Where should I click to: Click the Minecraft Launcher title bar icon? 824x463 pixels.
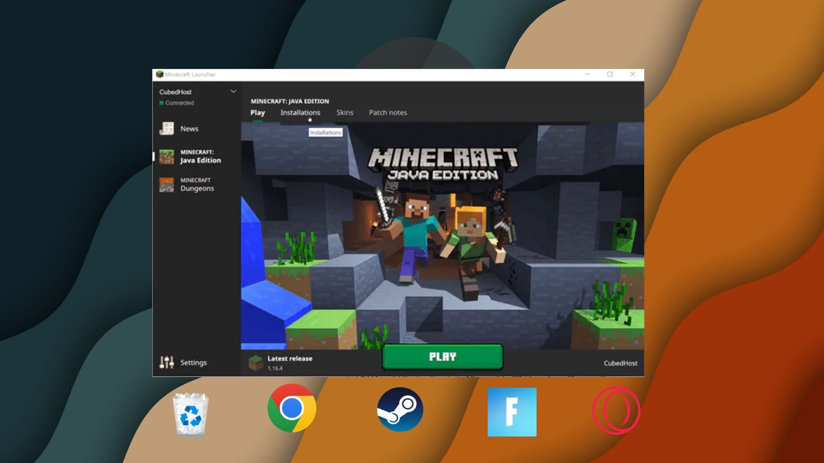tap(160, 74)
